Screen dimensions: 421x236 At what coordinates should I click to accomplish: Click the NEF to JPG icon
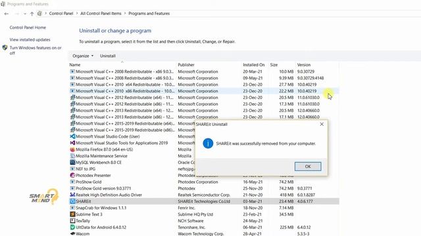point(72,169)
